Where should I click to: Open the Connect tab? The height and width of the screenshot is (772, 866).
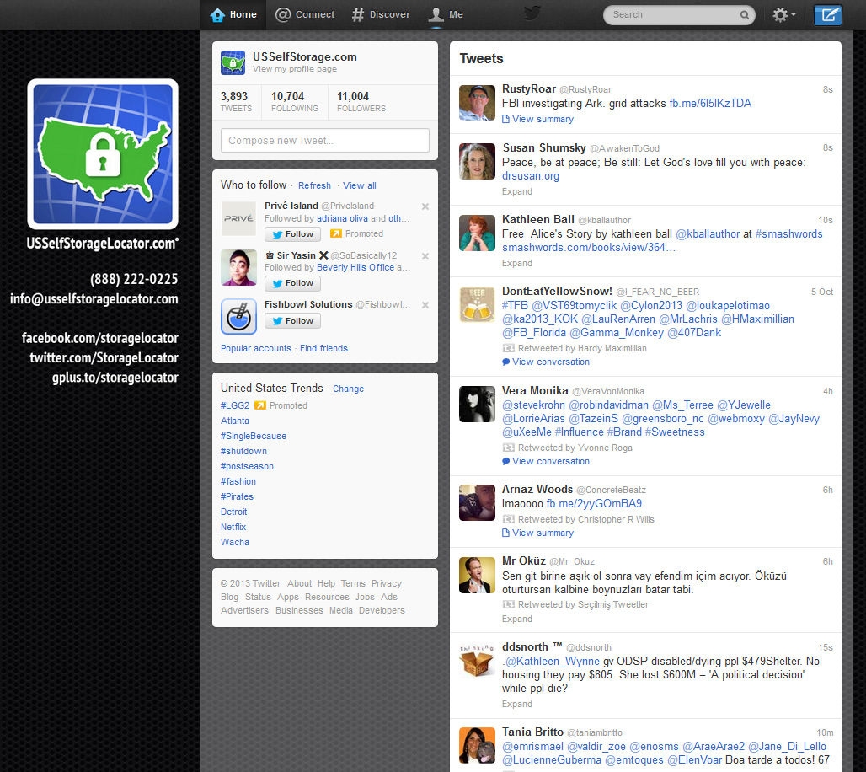pyautogui.click(x=305, y=15)
